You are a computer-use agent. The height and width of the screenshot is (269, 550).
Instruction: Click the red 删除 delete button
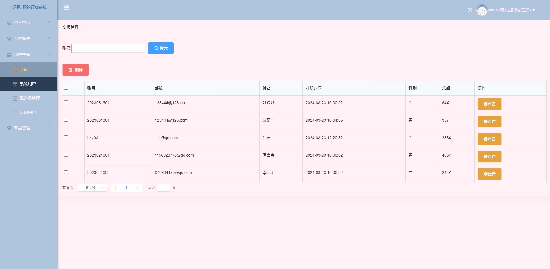(x=76, y=70)
